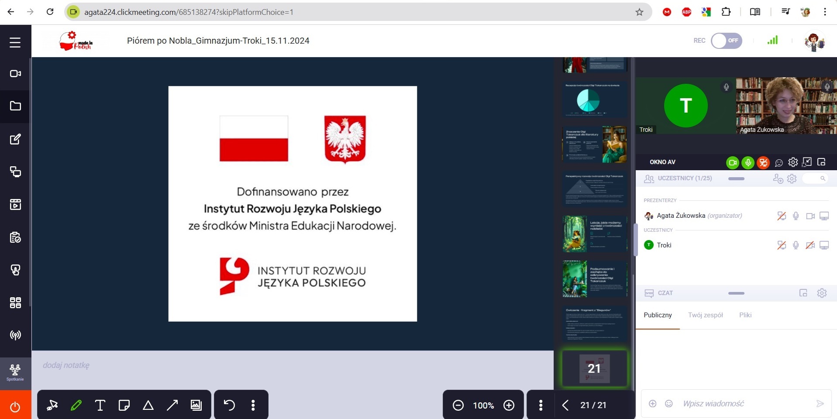Open the camera/AV sidebar icon
The width and height of the screenshot is (837, 419).
(15, 74)
